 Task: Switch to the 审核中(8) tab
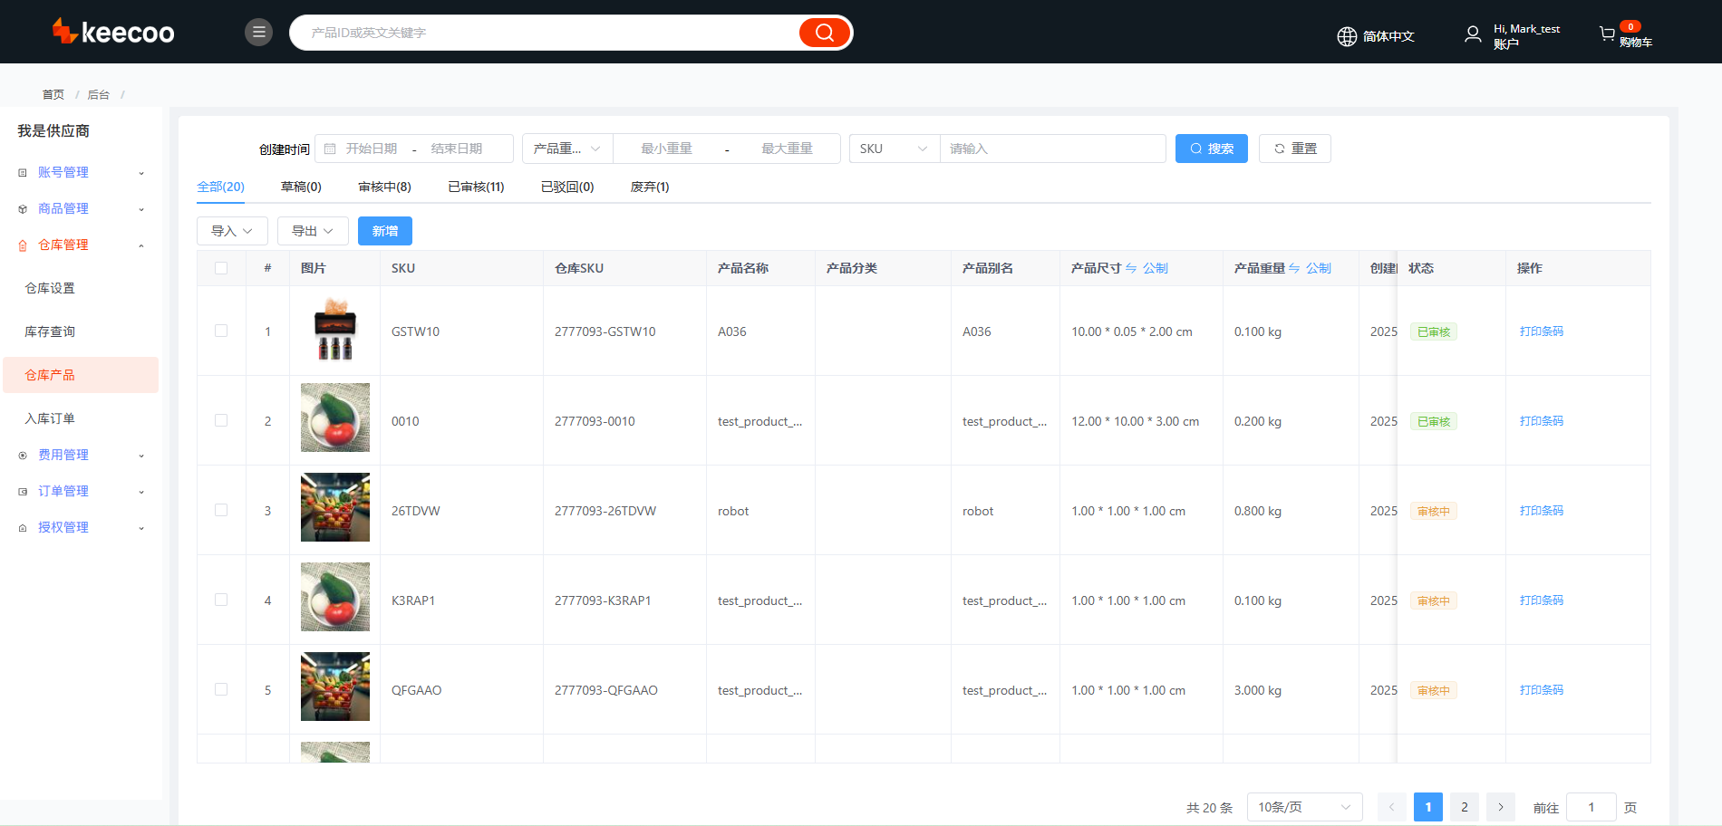384,187
